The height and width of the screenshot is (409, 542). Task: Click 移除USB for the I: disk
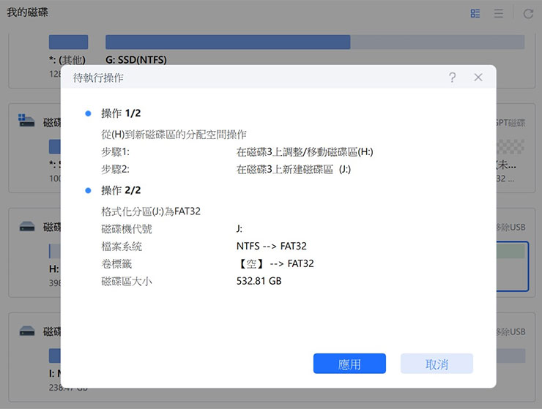[x=511, y=332]
